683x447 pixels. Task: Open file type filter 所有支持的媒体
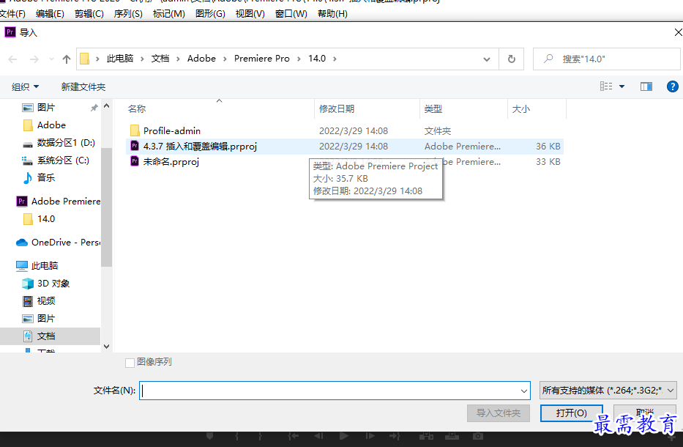[x=608, y=391]
